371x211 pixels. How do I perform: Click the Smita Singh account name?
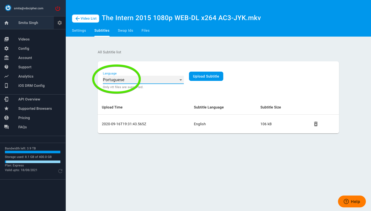(x=28, y=23)
